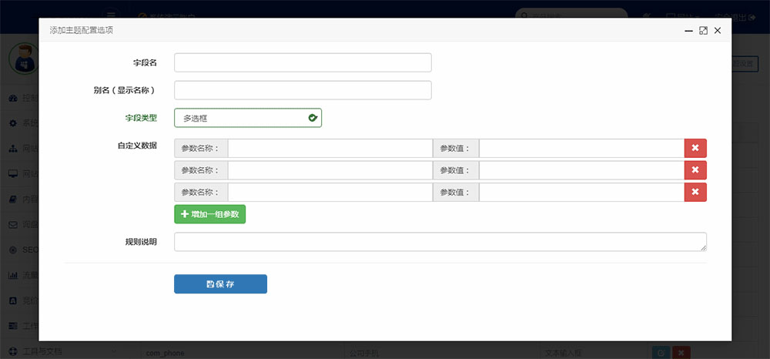Select the second row 参数名称 field
The height and width of the screenshot is (359, 770).
pos(330,170)
